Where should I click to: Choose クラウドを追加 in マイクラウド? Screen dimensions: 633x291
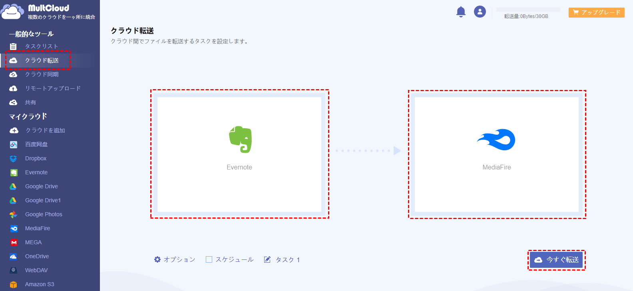tap(45, 130)
